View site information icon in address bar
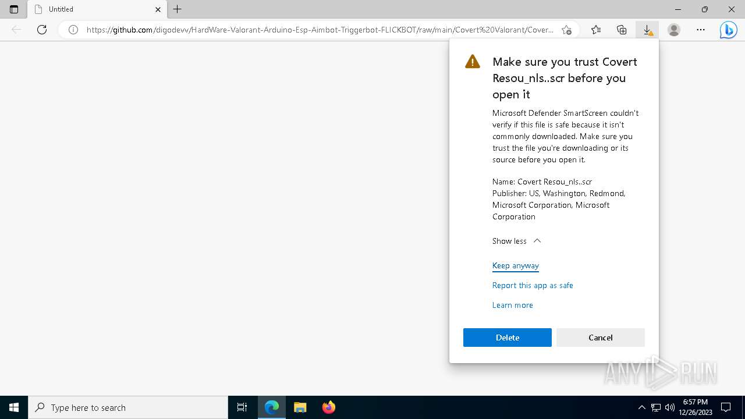The width and height of the screenshot is (745, 419). click(x=73, y=30)
